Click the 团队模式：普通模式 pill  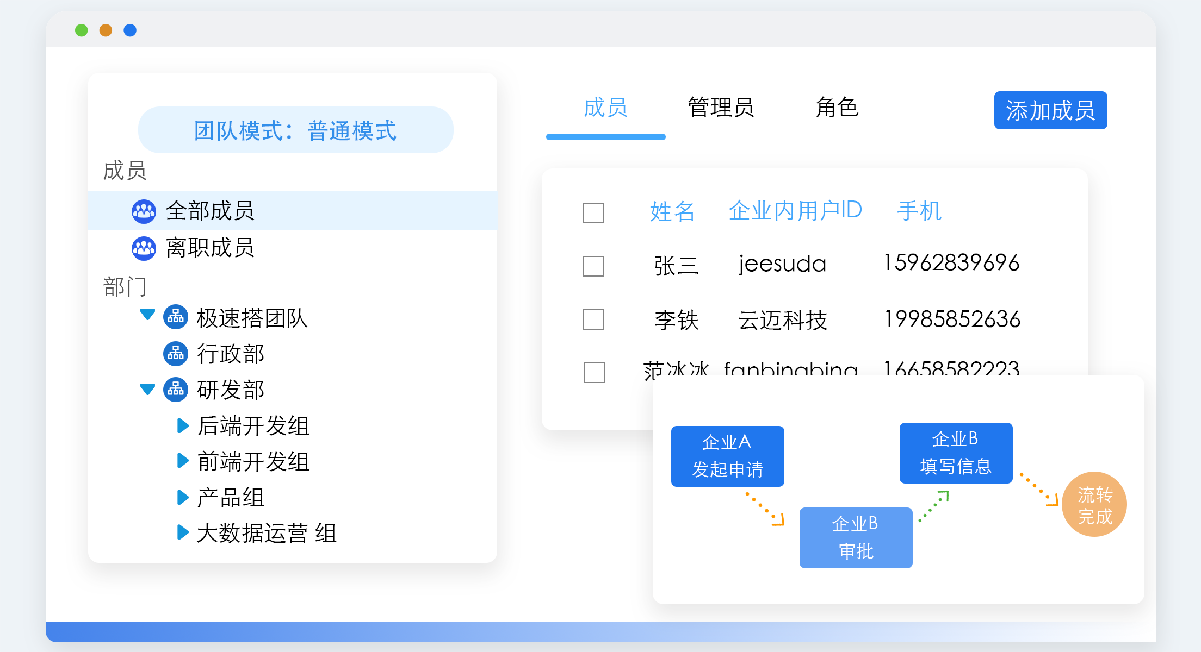pos(295,130)
